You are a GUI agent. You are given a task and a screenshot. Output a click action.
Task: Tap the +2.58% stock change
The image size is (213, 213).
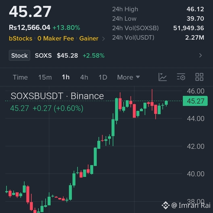[93, 56]
